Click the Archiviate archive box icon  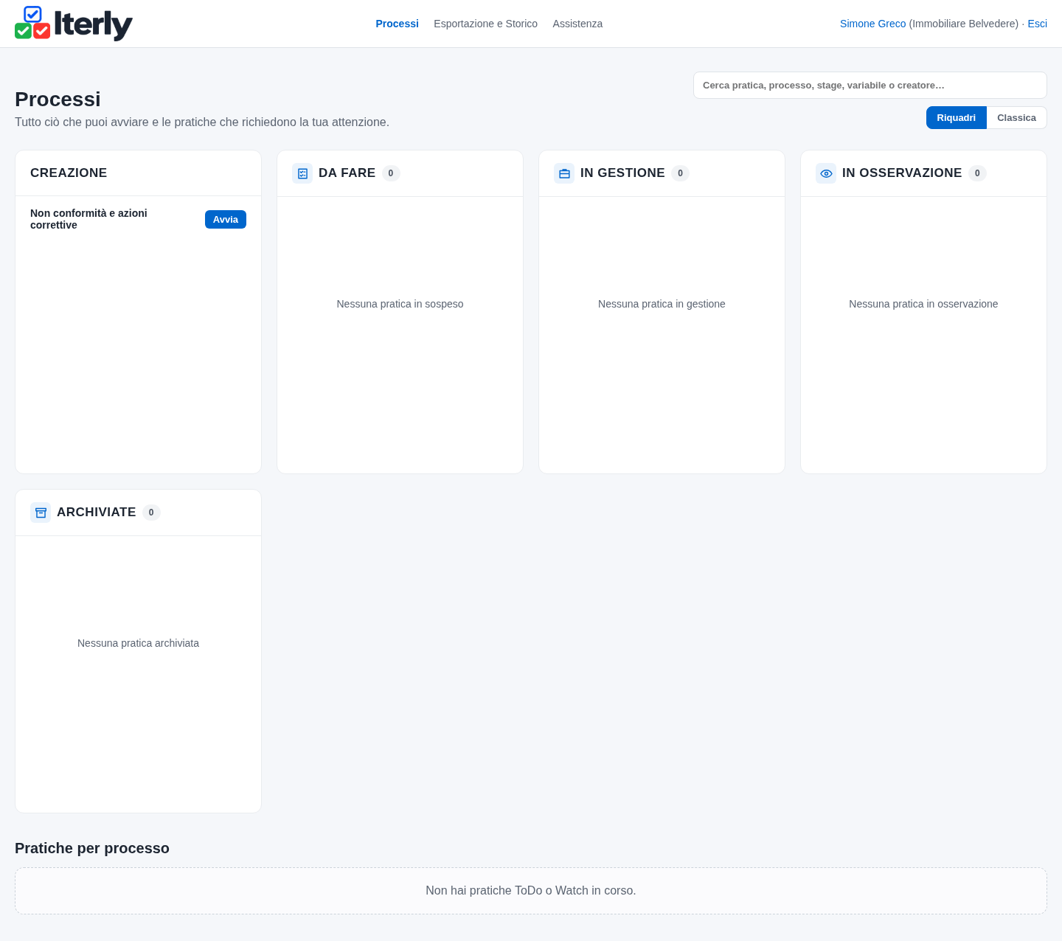point(41,513)
